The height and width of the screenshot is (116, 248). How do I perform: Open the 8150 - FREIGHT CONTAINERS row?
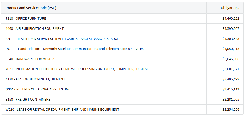point(123,99)
